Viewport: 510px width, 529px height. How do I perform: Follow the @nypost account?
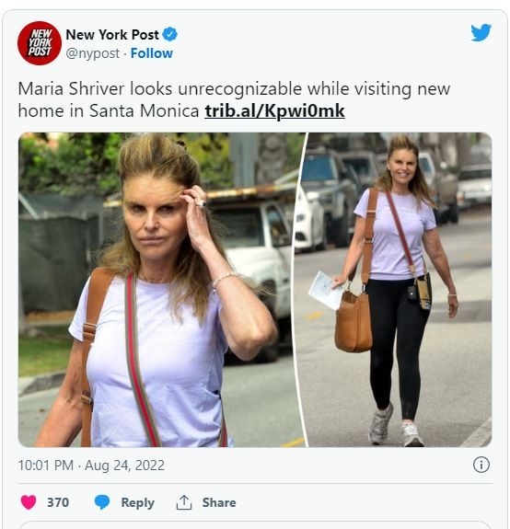click(x=152, y=53)
